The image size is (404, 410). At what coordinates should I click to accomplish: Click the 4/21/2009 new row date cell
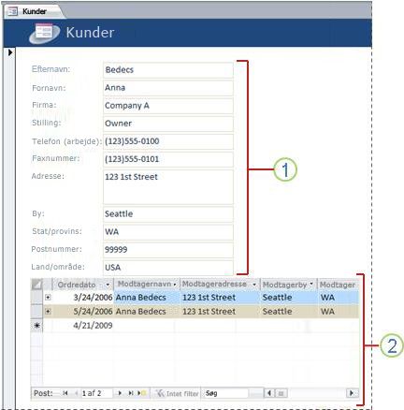83,326
